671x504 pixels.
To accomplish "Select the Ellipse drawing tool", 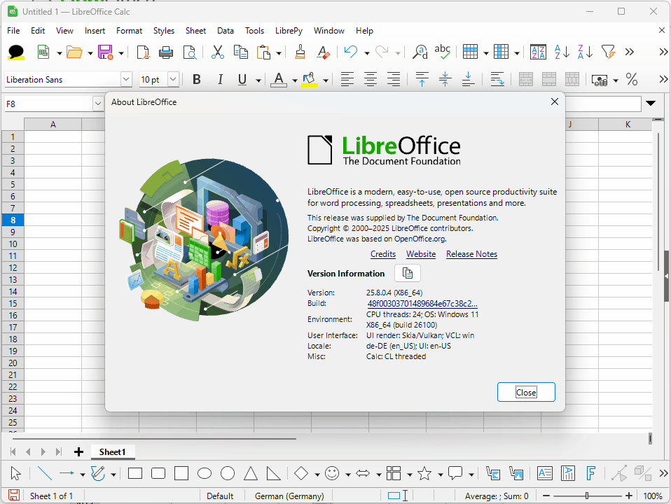I will (205, 473).
